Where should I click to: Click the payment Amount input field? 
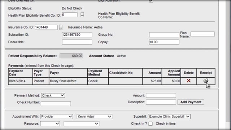pyautogui.click(x=161, y=95)
